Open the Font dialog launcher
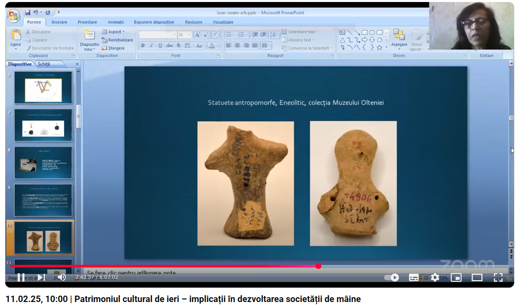Image resolution: width=515 pixels, height=306 pixels. [x=218, y=56]
